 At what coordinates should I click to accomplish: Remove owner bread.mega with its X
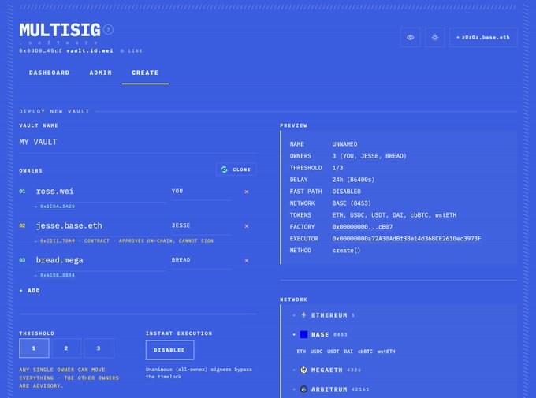(x=247, y=261)
